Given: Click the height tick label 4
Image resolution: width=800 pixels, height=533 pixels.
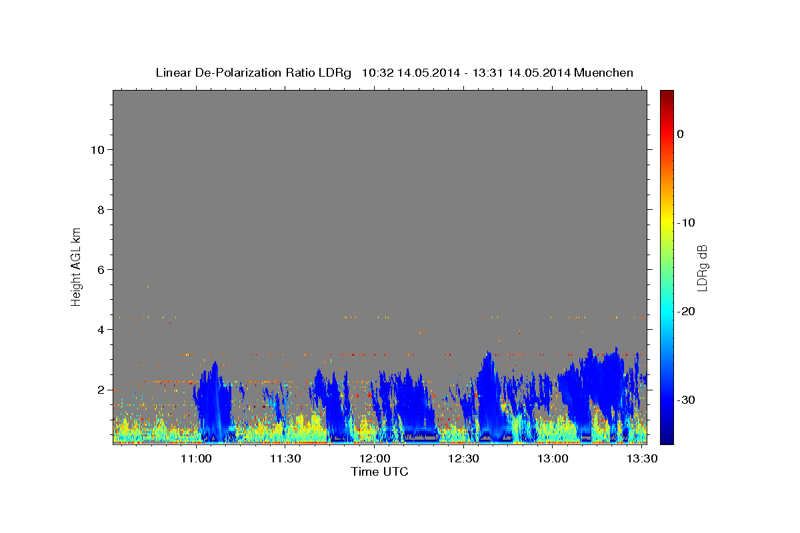Looking at the screenshot, I should click(101, 330).
